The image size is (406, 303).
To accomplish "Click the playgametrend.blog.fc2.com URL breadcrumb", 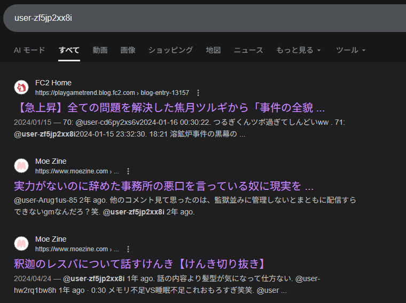I will (x=112, y=93).
